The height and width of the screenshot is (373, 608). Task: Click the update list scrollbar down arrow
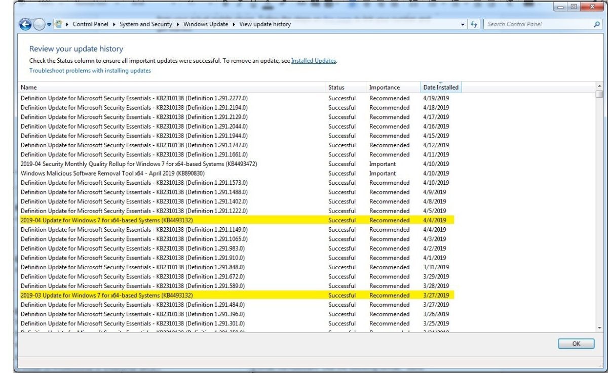pos(600,328)
